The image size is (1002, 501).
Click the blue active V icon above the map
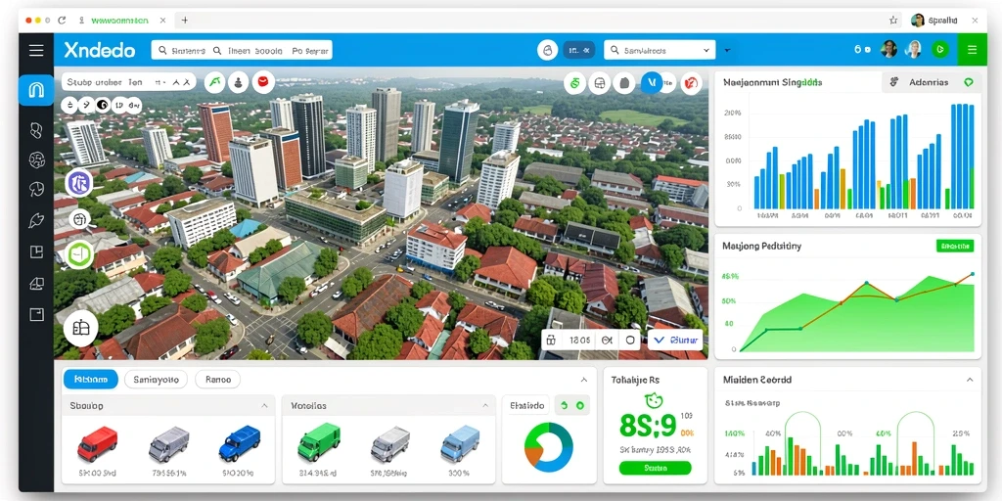[x=651, y=82]
